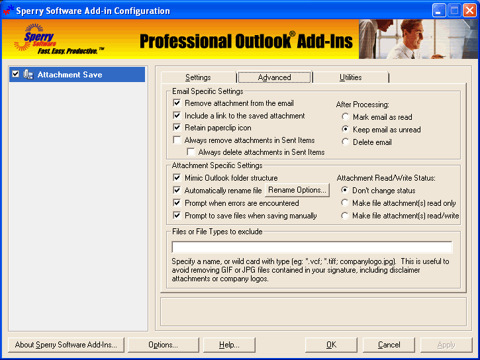The height and width of the screenshot is (360, 480).
Task: Click the Attachment Save paperclip icon
Action: pyautogui.click(x=28, y=74)
